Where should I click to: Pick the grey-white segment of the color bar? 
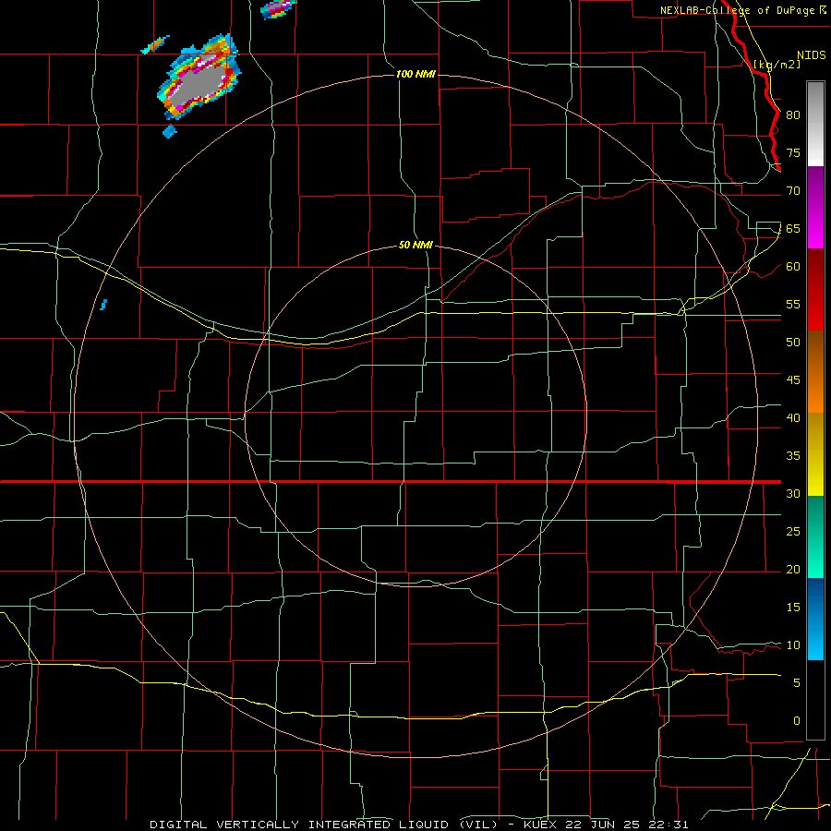(x=815, y=124)
